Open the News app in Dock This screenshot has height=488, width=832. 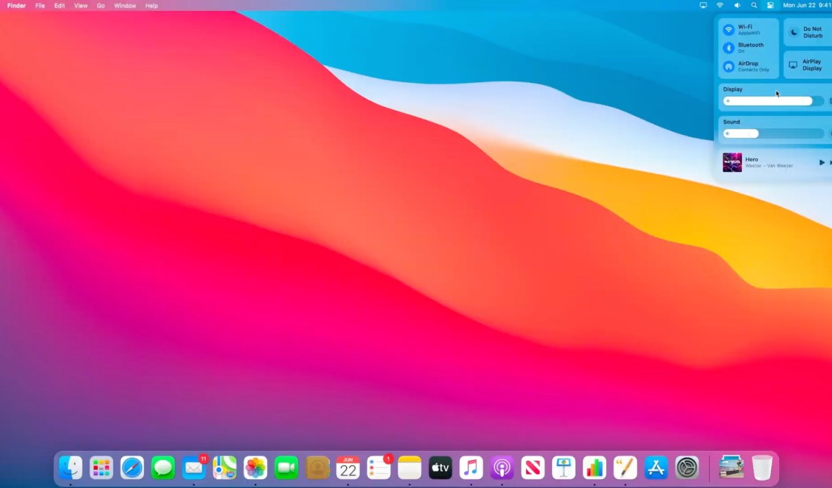(533, 468)
